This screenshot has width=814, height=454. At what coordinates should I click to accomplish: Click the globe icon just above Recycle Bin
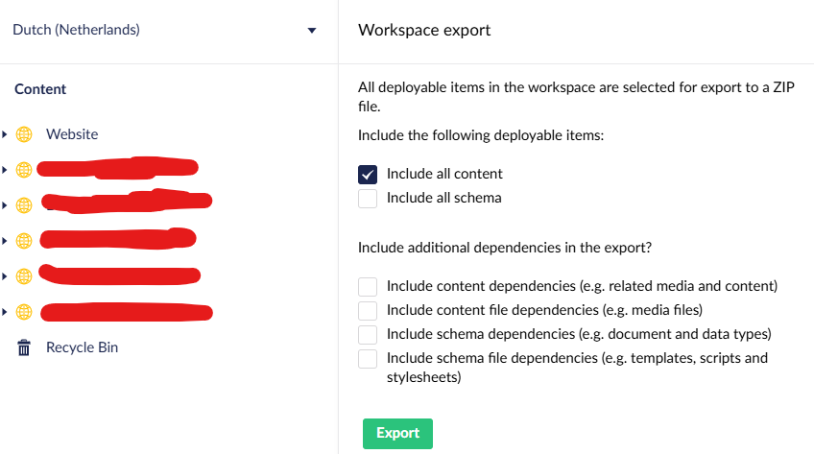24,312
